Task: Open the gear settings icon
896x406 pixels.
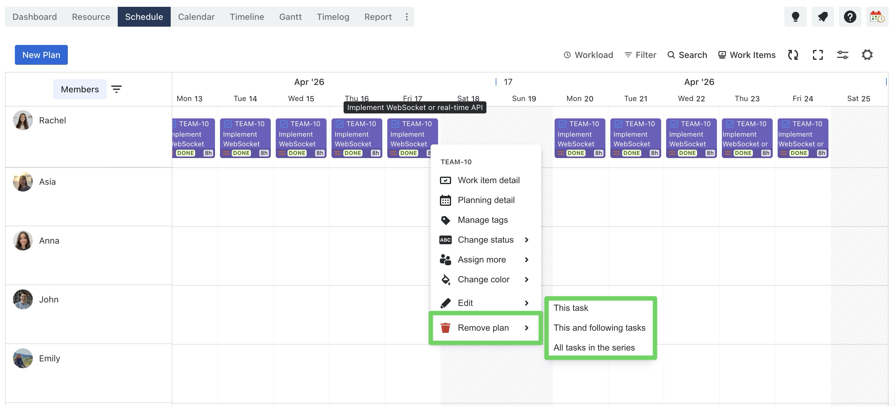Action: coord(867,55)
